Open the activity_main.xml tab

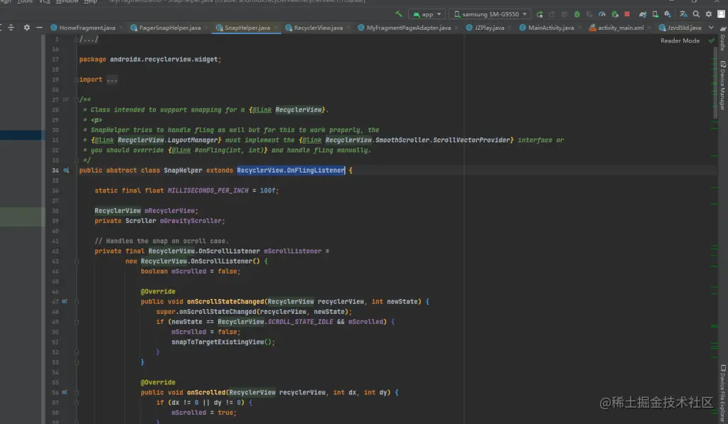point(621,28)
